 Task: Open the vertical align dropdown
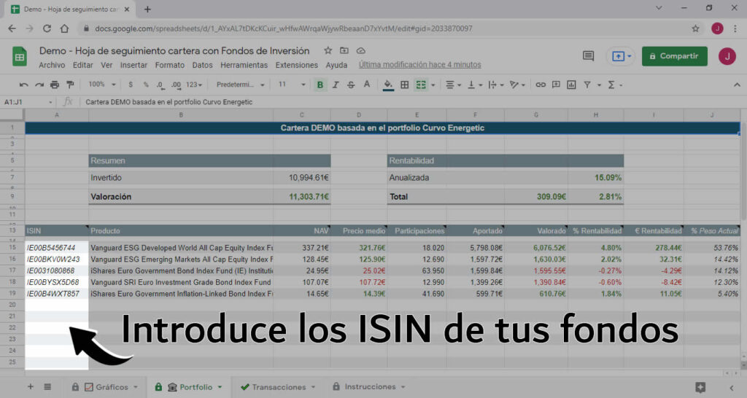point(474,85)
